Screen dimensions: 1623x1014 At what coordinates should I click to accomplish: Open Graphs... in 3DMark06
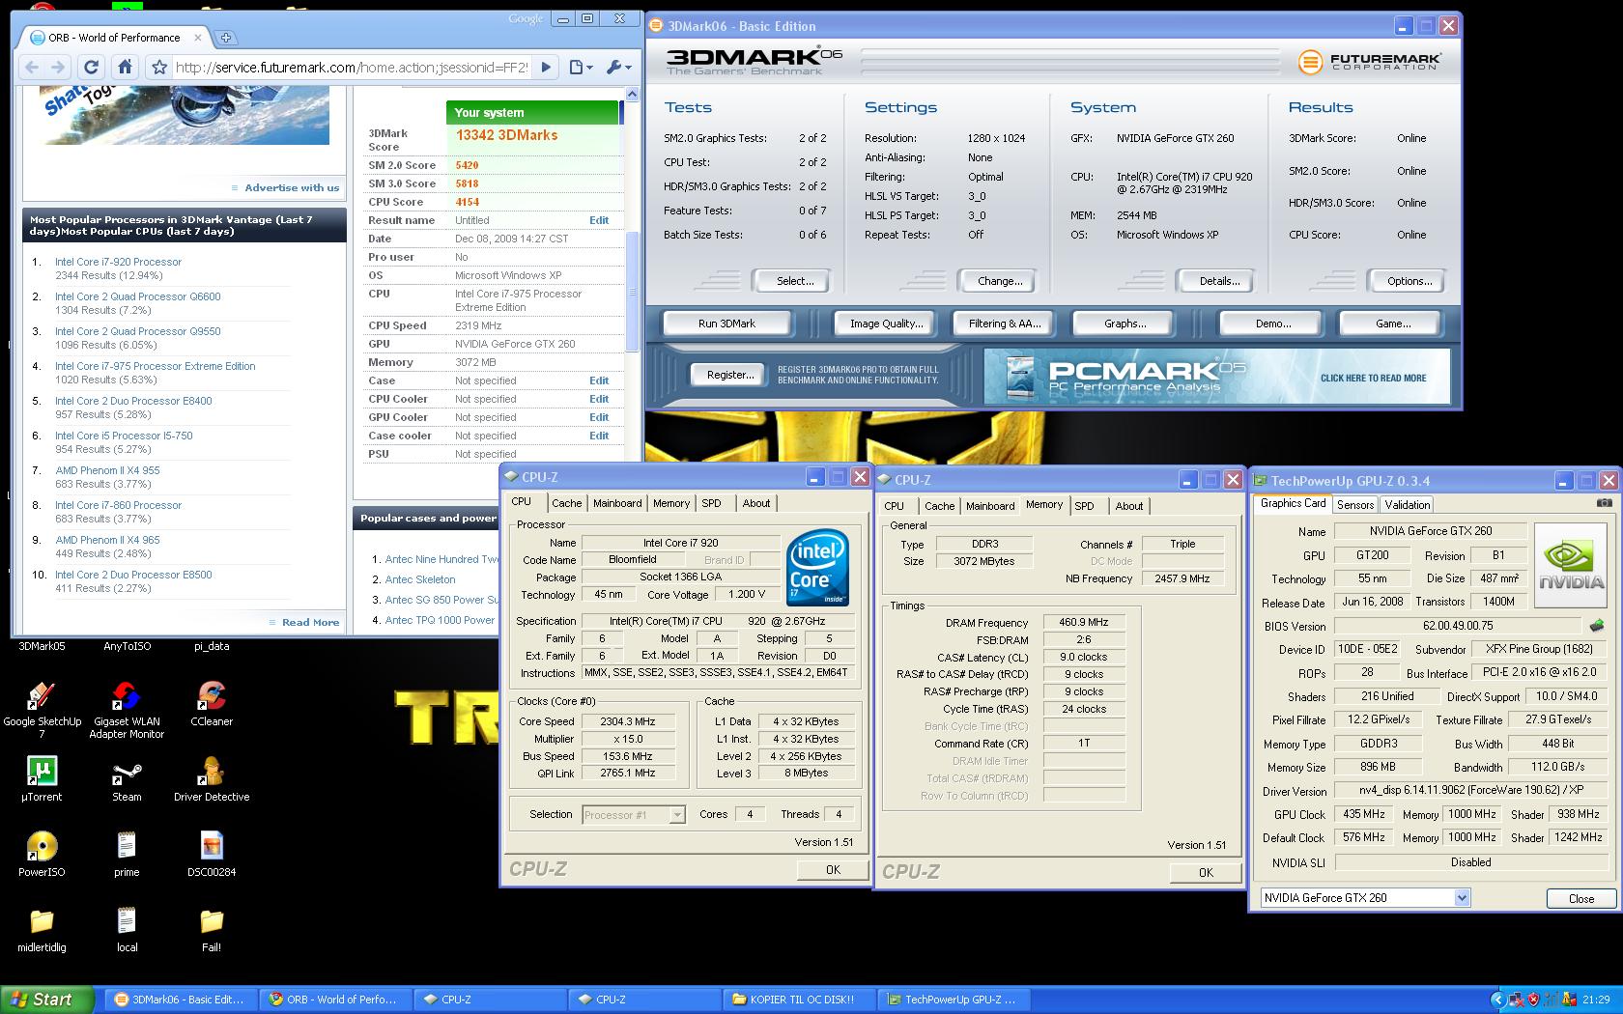point(1125,324)
